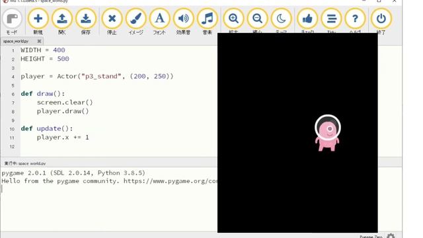This screenshot has height=238, width=423.
Task: Zoom in with the magnifier plus icon
Action: (x=233, y=19)
